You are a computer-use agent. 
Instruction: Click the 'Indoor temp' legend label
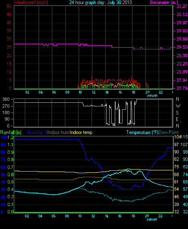(81, 132)
